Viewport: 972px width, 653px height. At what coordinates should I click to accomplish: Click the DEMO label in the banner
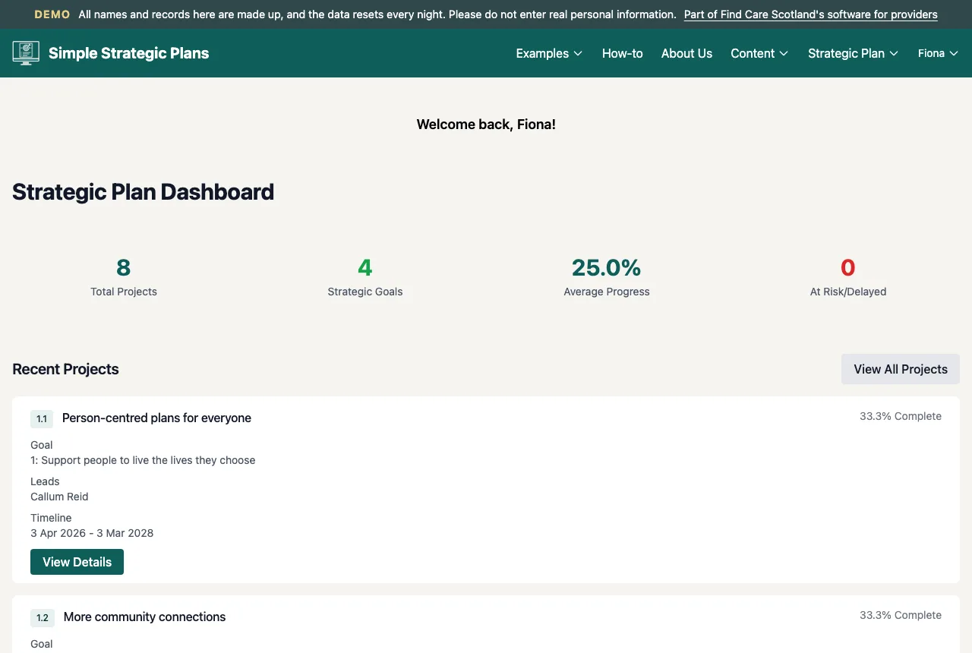(x=52, y=14)
